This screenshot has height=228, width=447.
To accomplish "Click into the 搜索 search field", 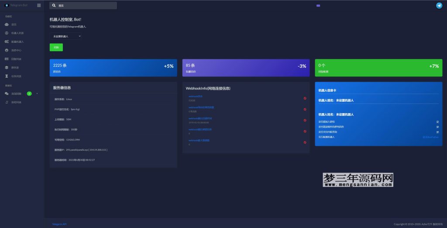I will (x=85, y=6).
